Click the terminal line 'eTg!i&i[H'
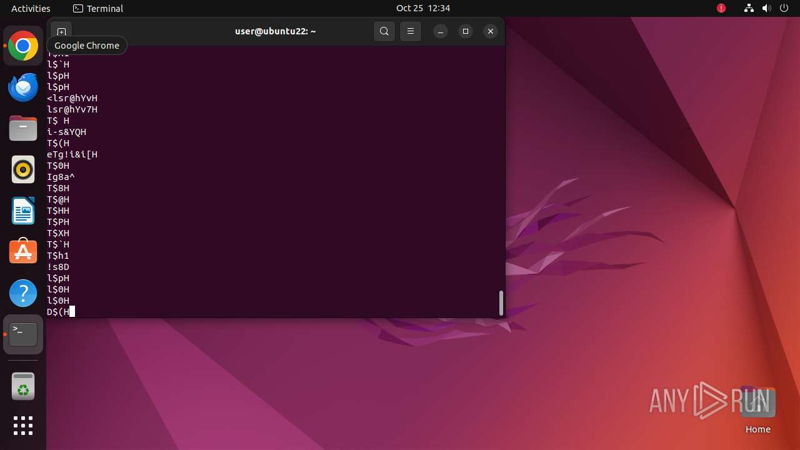 pyautogui.click(x=72, y=154)
